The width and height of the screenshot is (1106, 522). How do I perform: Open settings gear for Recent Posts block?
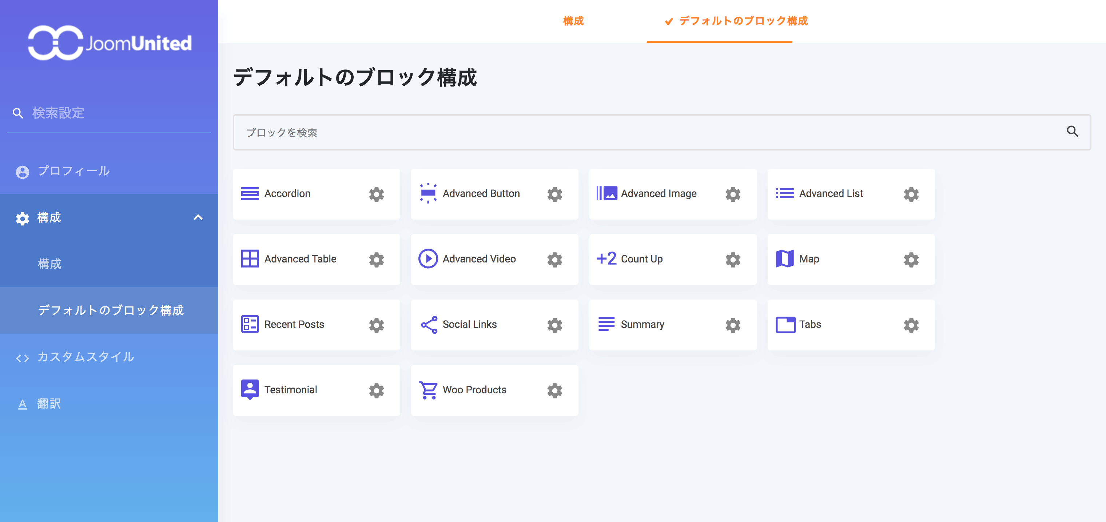click(377, 325)
